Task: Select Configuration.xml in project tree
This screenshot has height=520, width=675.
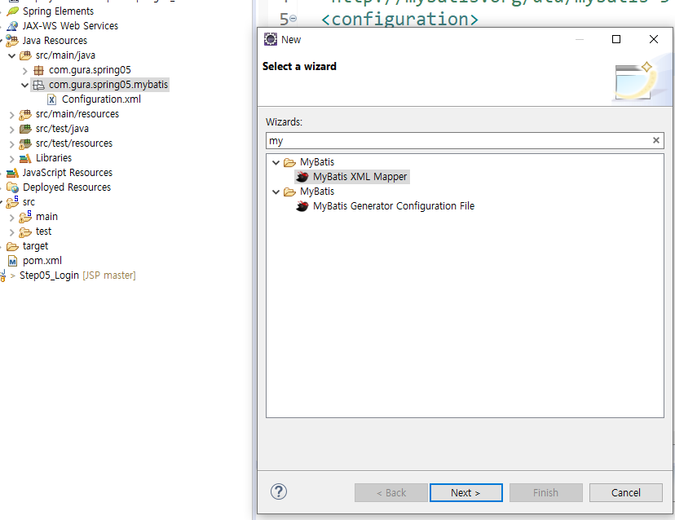Action: coord(101,99)
